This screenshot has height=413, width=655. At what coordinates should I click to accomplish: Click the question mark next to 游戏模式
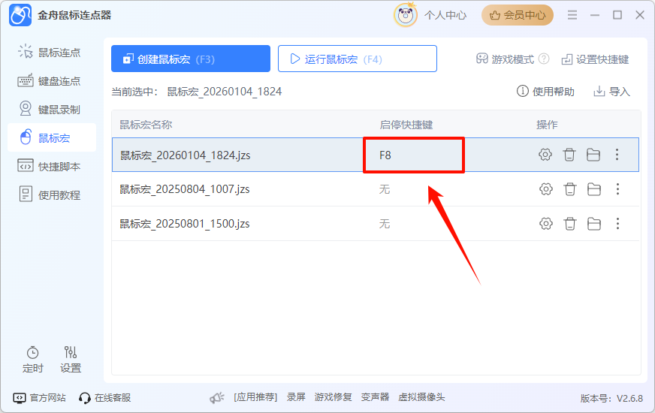544,59
